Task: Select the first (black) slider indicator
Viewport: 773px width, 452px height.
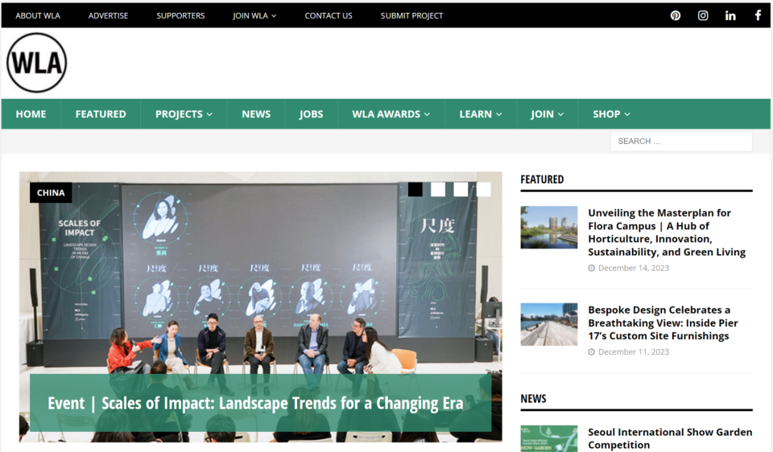Action: pyautogui.click(x=415, y=190)
